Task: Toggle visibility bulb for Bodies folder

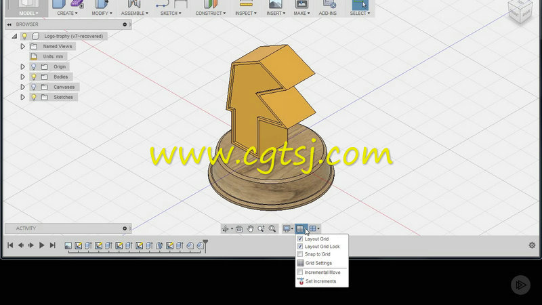Action: click(33, 77)
